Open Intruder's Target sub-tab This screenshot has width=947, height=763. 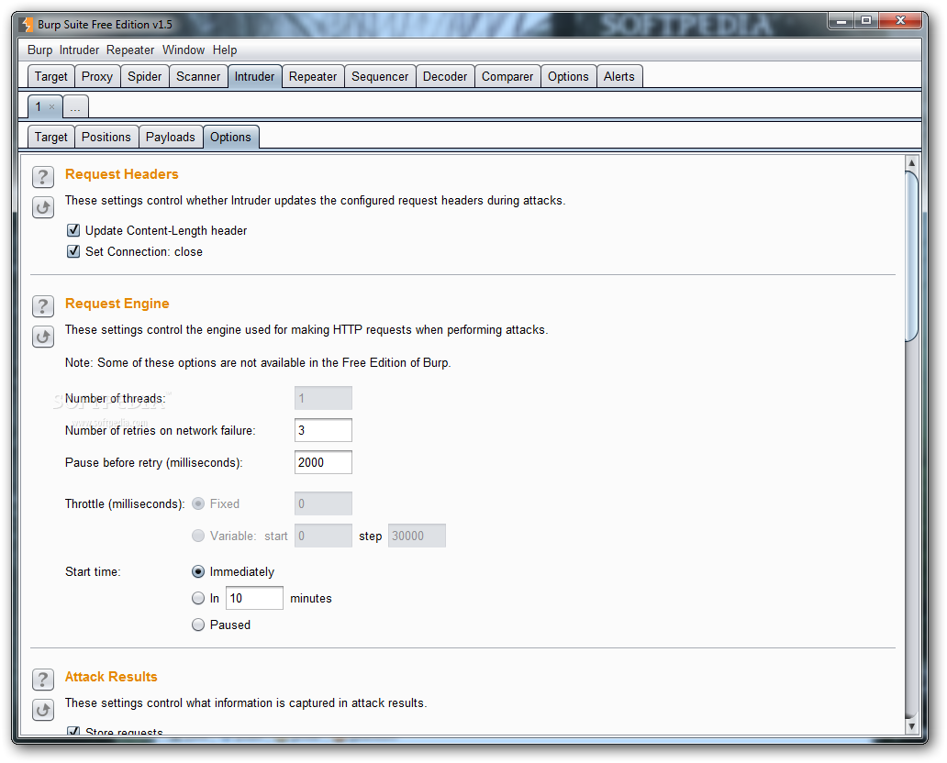[x=51, y=137]
